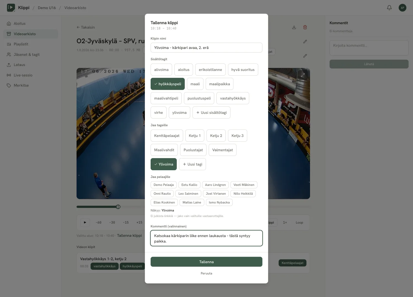Click the play button in the controls

click(85, 222)
